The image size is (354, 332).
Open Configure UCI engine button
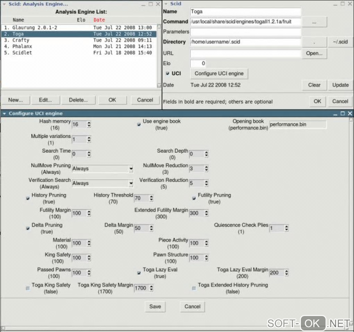click(219, 74)
